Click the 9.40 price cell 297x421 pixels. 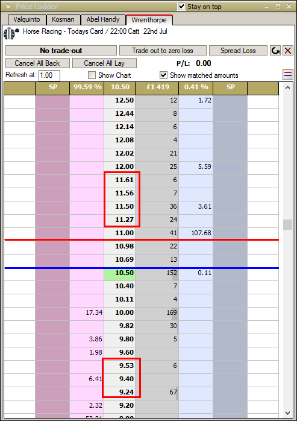pos(120,379)
